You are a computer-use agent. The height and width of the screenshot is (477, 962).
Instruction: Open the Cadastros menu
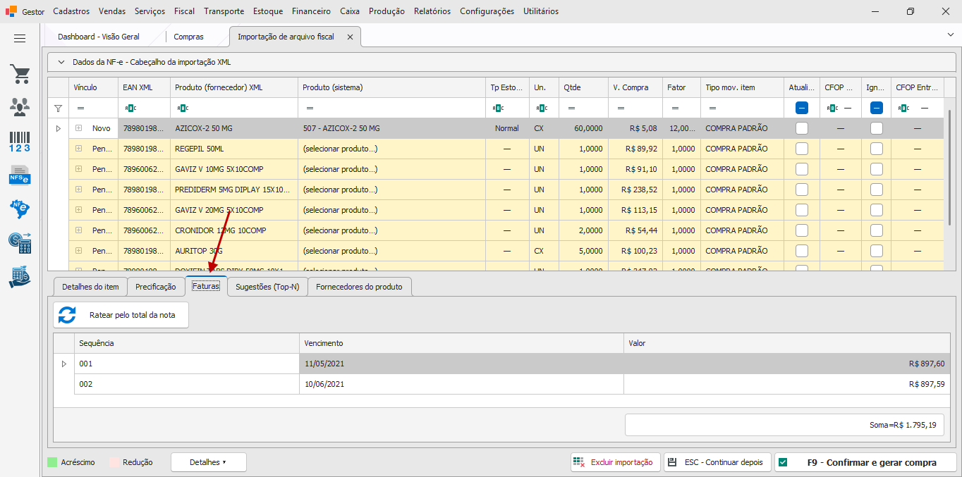(71, 11)
